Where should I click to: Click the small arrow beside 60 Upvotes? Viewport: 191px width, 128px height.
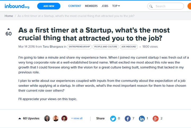[20, 118]
